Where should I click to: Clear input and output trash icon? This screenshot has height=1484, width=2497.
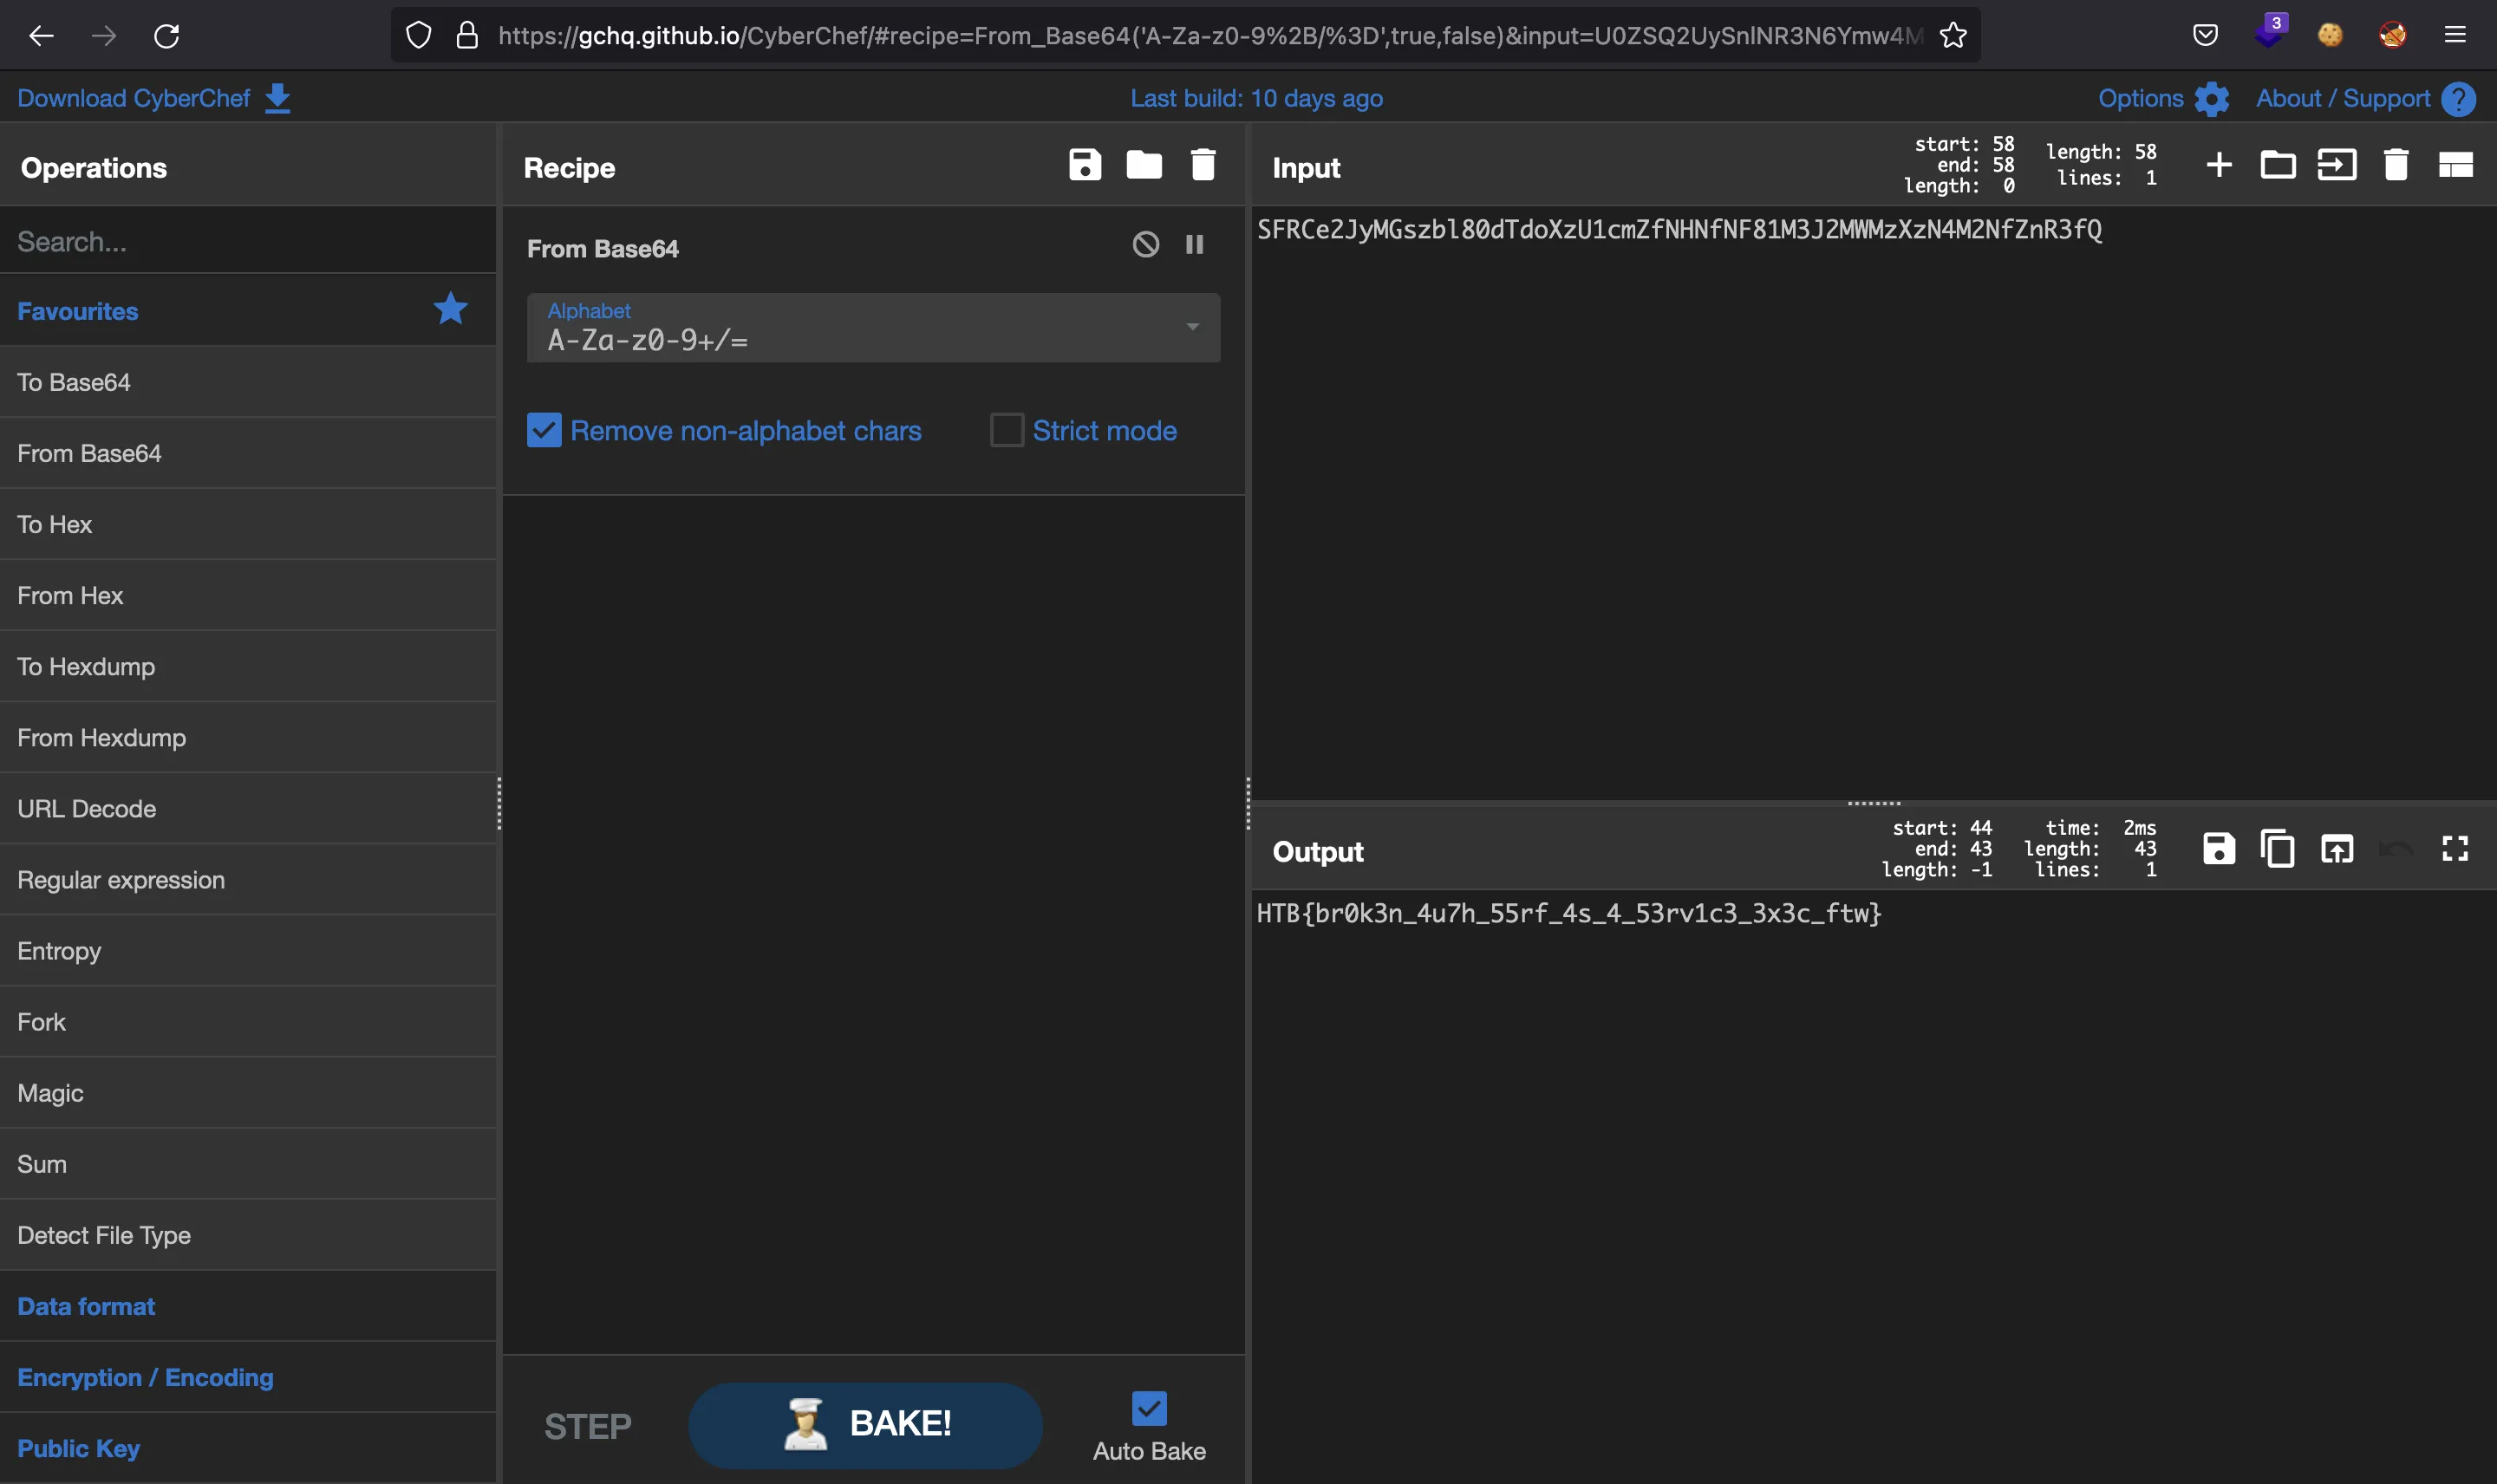[2396, 165]
